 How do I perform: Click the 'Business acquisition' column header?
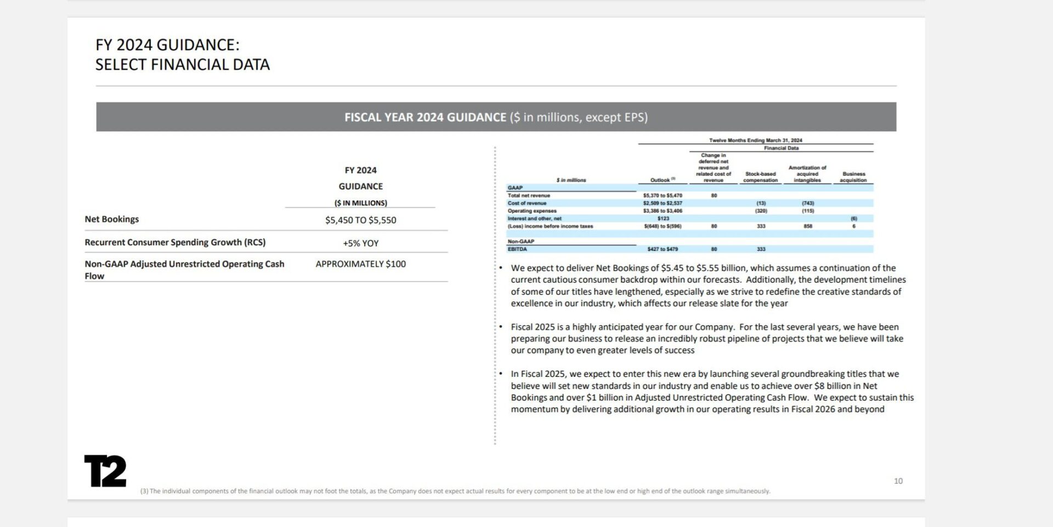(x=853, y=177)
